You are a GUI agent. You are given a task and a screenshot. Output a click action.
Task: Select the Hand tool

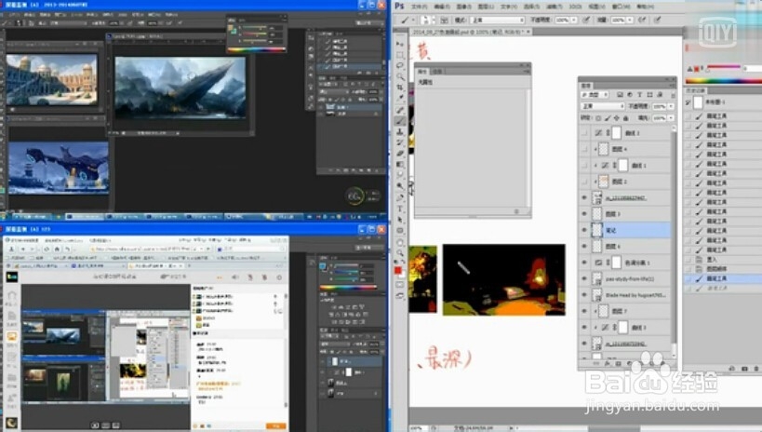(x=400, y=242)
